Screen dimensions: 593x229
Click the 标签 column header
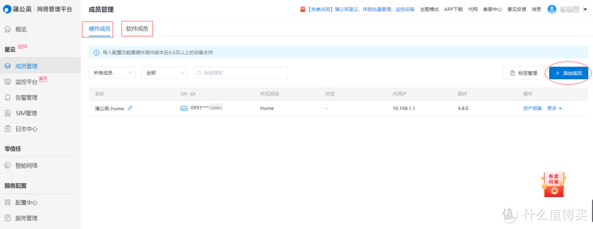[x=330, y=93]
